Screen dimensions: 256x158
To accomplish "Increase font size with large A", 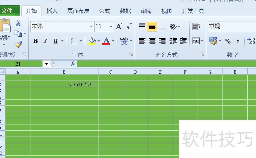I will pyautogui.click(x=119, y=26).
